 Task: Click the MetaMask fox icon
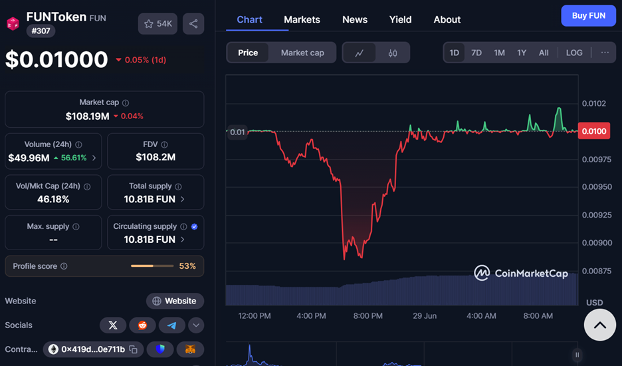pyautogui.click(x=190, y=349)
